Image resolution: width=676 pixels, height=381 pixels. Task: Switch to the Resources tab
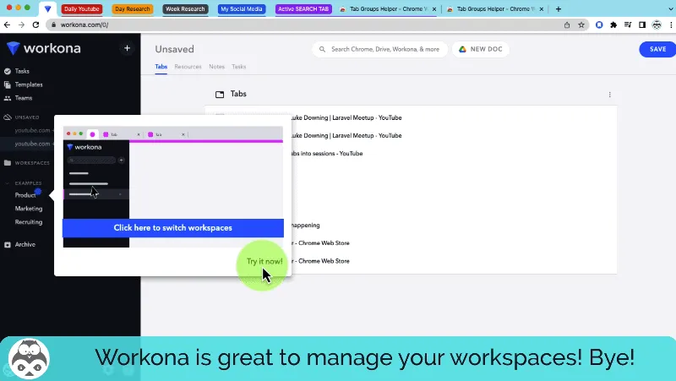pyautogui.click(x=188, y=67)
